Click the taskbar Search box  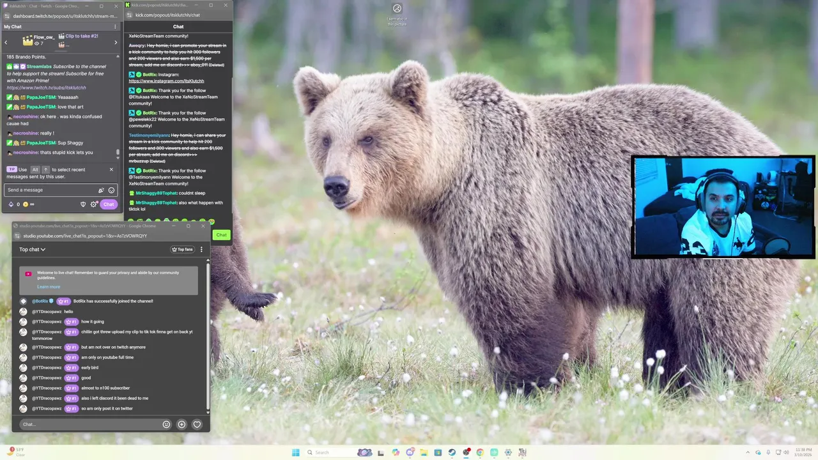(338, 452)
